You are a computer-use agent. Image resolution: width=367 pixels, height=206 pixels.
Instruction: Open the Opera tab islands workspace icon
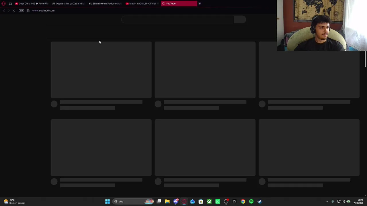click(10, 3)
